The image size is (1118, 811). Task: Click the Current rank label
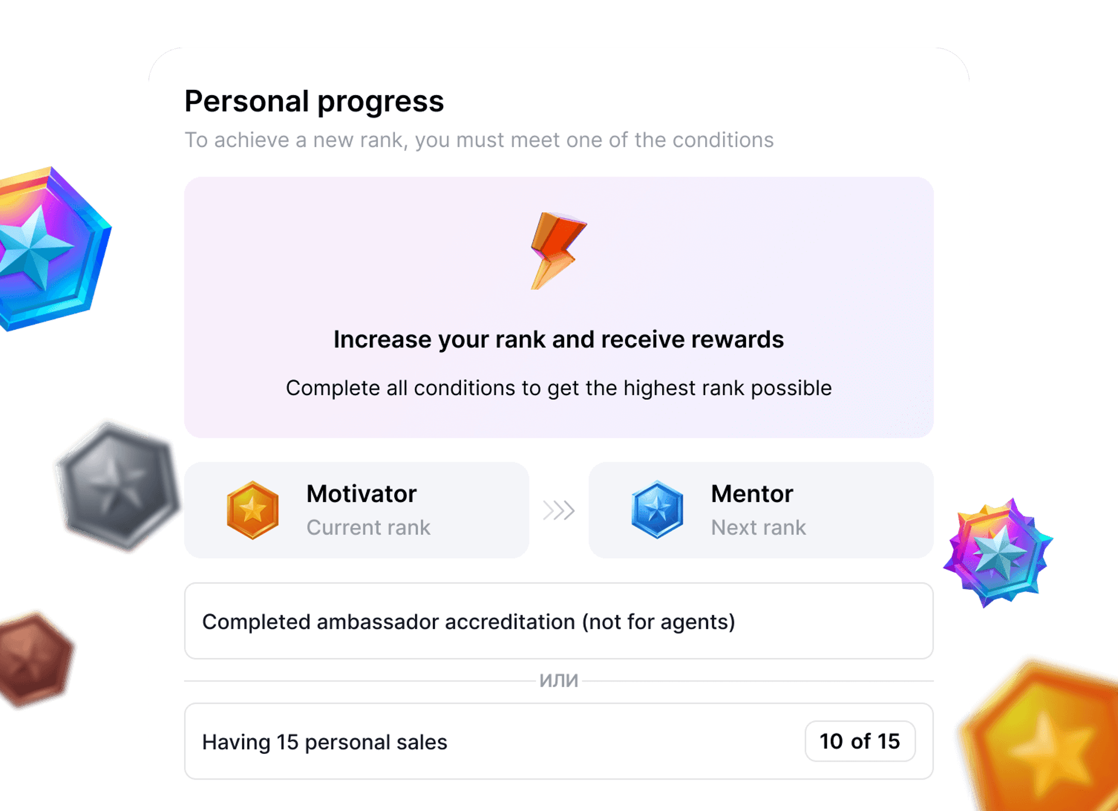pos(368,527)
